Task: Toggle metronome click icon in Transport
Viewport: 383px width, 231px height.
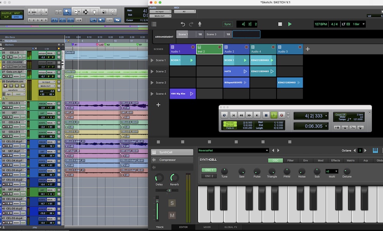Action: pyautogui.click(x=345, y=128)
